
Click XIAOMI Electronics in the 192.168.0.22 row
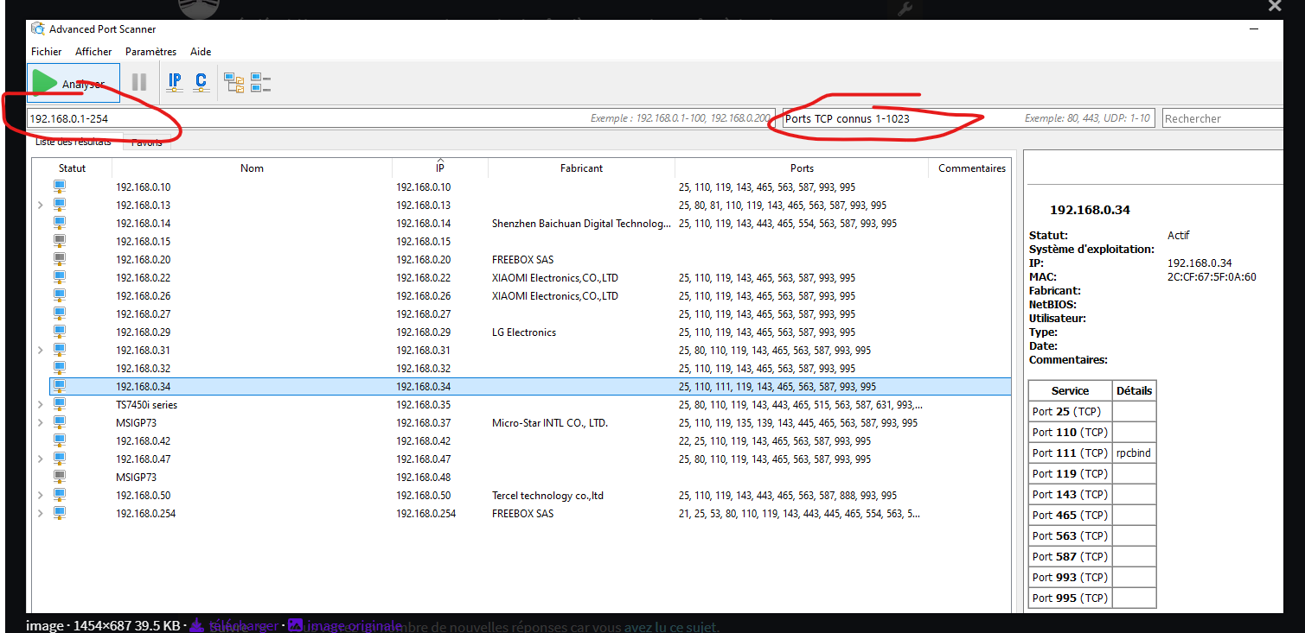[555, 278]
